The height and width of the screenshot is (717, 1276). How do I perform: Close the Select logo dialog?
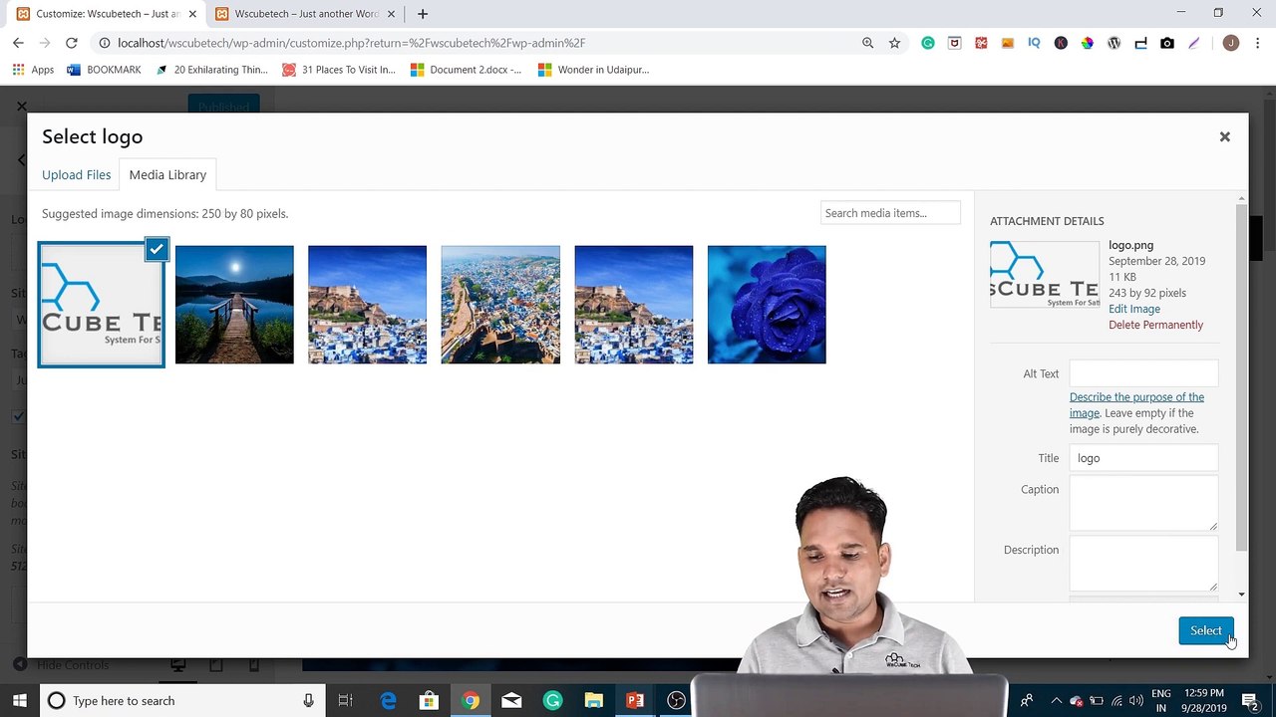[x=1224, y=136]
